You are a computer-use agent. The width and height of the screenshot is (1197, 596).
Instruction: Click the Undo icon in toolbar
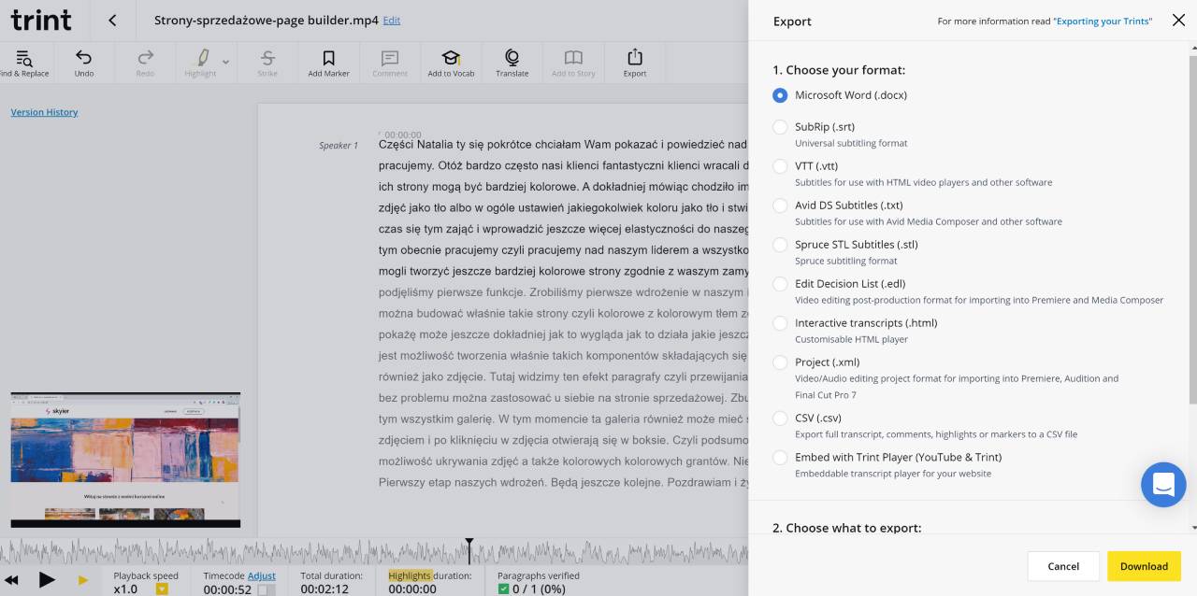[x=83, y=58]
